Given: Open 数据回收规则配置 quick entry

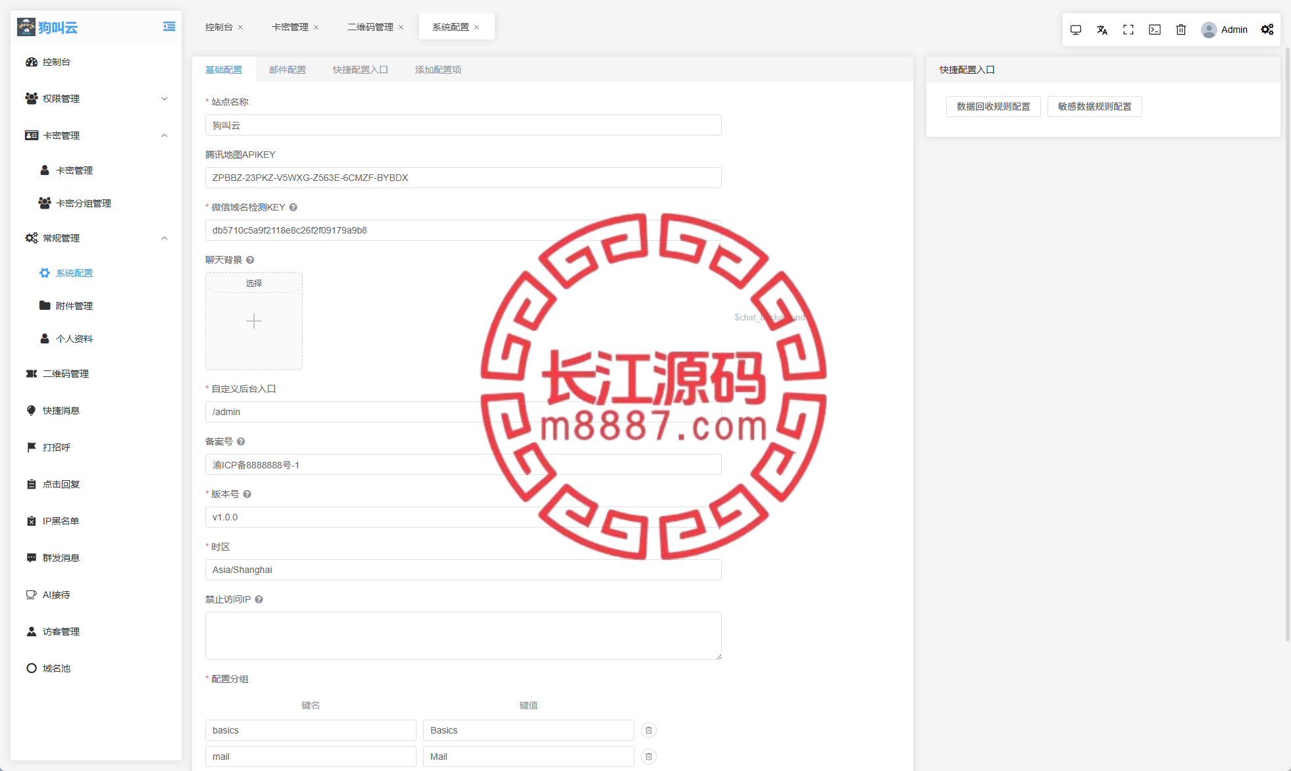Looking at the screenshot, I should click(x=994, y=107).
